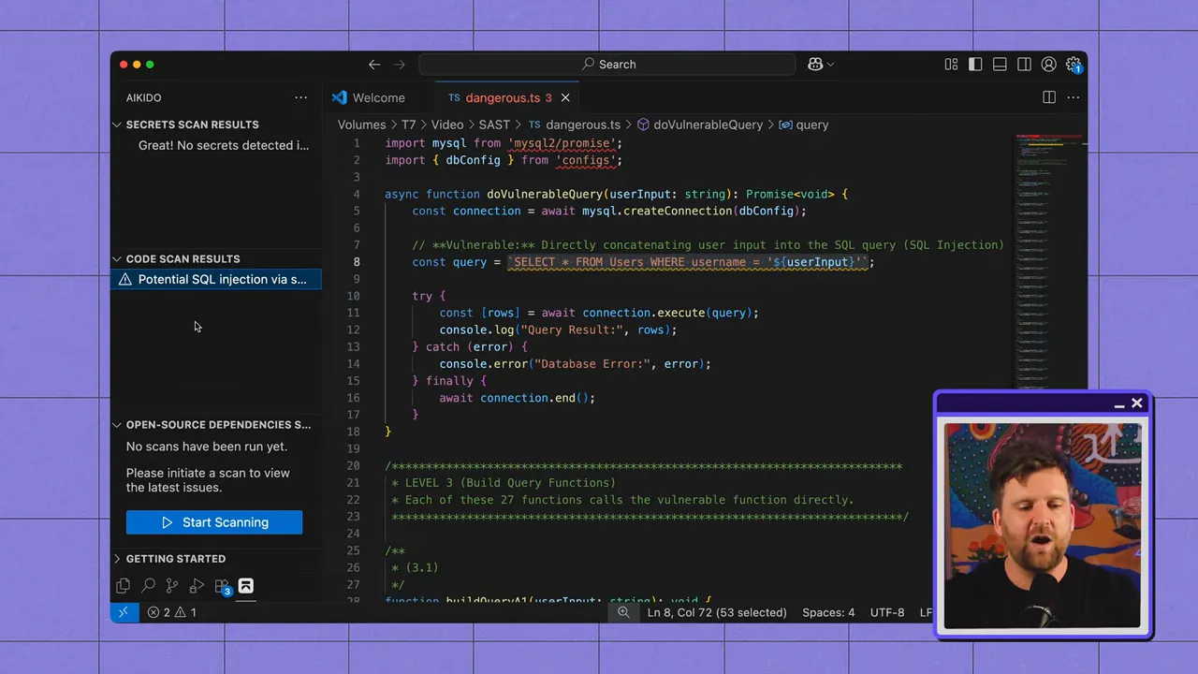Screen dimensions: 1198x674
Task: Open the Source Control view
Action: (x=171, y=585)
